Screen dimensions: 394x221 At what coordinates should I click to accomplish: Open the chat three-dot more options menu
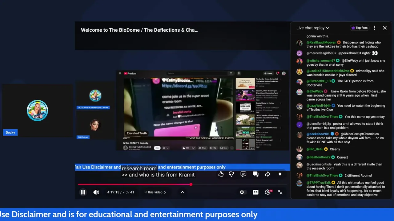tap(375, 28)
